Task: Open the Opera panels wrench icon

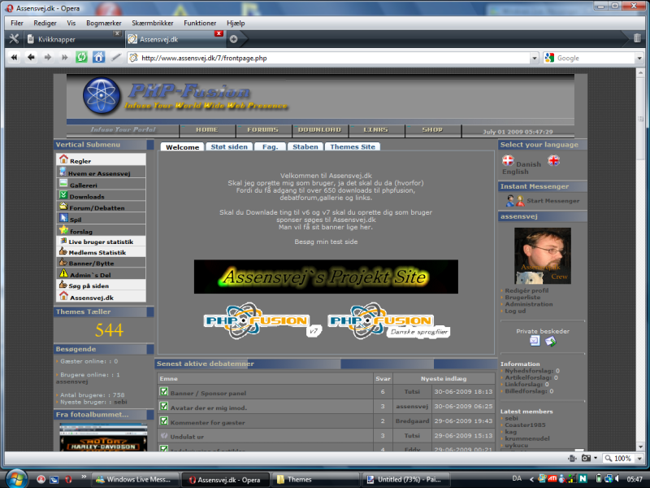Action: 14,39
